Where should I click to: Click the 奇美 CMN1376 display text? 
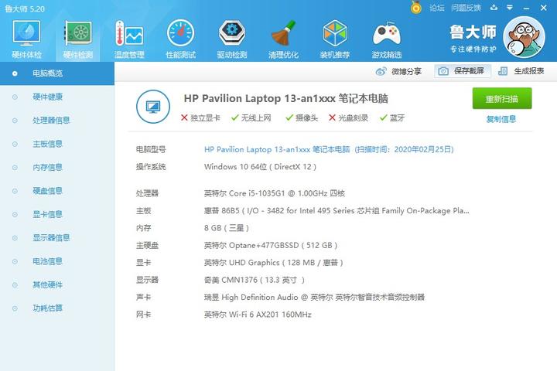(x=255, y=280)
